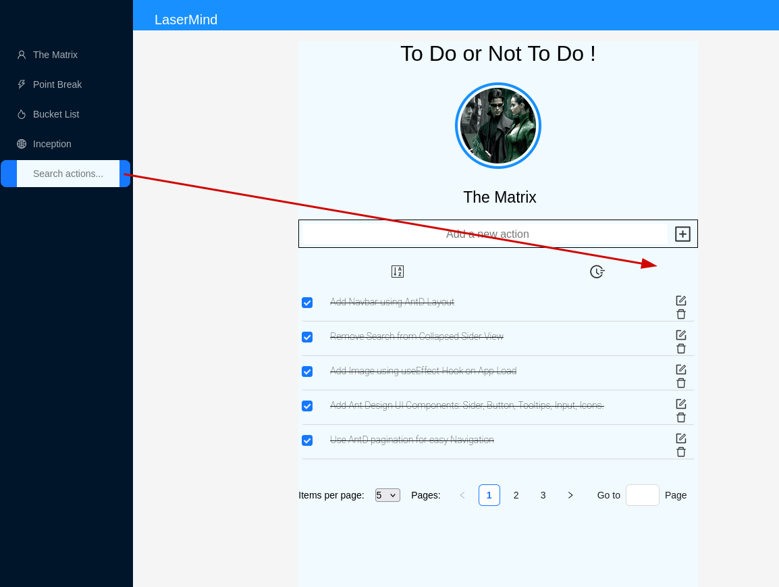Delete 'Add Image using useEffect Hook' item
779x587 pixels.
(x=681, y=383)
